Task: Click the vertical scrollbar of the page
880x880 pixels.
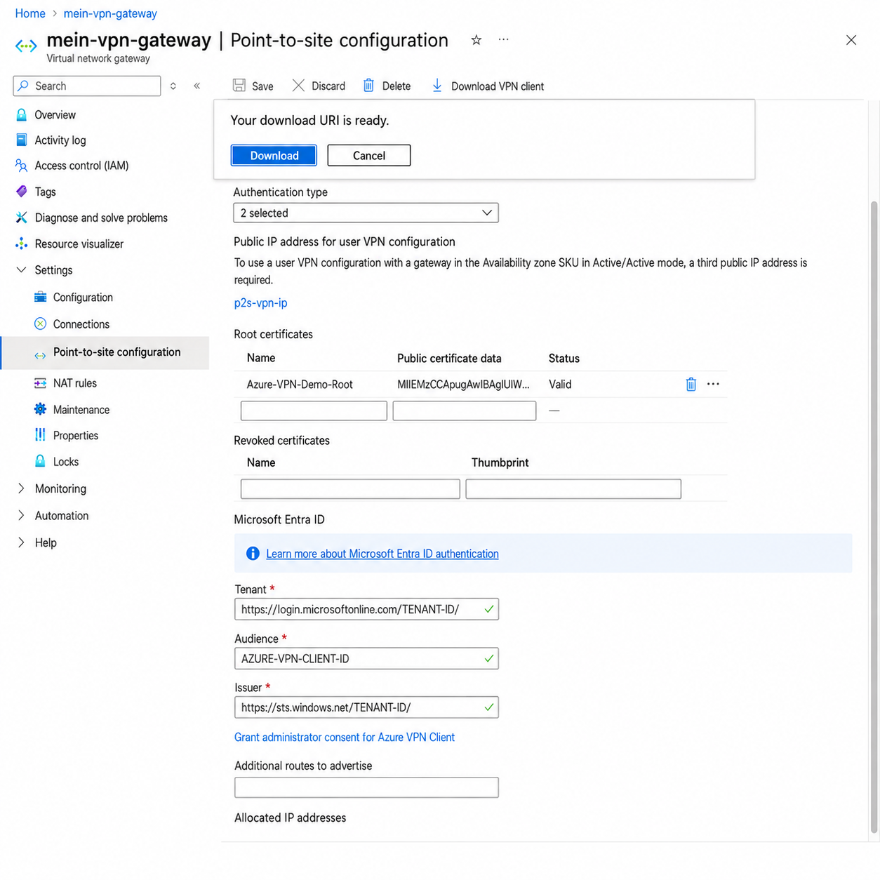Action: pyautogui.click(x=874, y=516)
